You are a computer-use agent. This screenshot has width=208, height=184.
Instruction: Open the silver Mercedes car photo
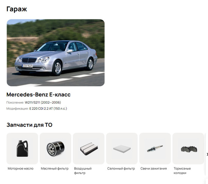click(x=55, y=53)
